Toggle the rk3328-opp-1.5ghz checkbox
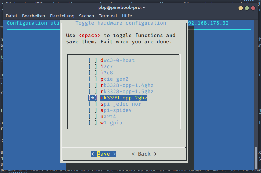Viewport: 261px width, 173px height. click(93, 92)
